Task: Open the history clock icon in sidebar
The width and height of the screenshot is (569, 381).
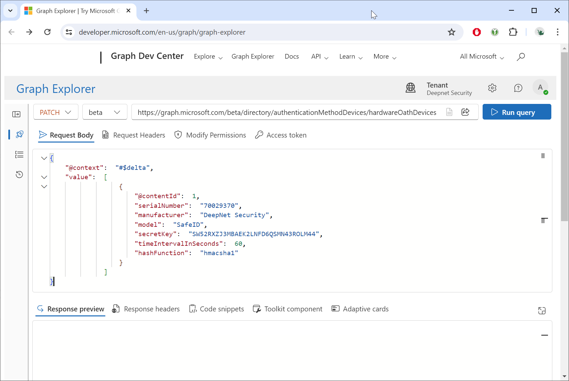Action: (x=19, y=175)
